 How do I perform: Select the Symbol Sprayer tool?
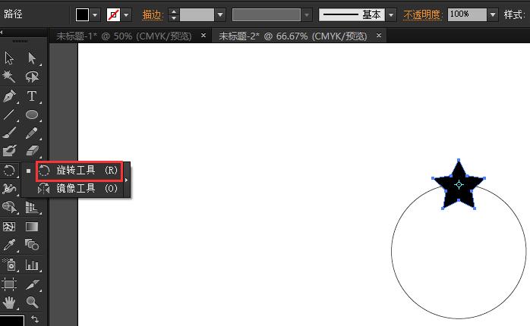click(x=9, y=265)
